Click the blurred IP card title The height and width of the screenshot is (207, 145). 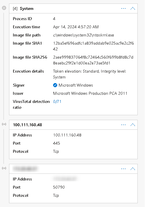click(25, 169)
